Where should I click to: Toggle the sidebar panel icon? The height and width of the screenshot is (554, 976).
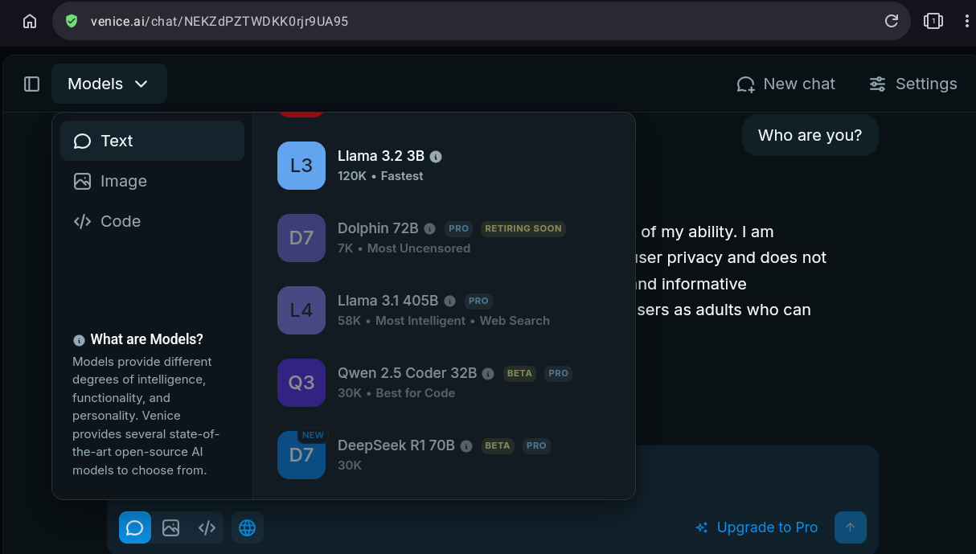click(32, 84)
